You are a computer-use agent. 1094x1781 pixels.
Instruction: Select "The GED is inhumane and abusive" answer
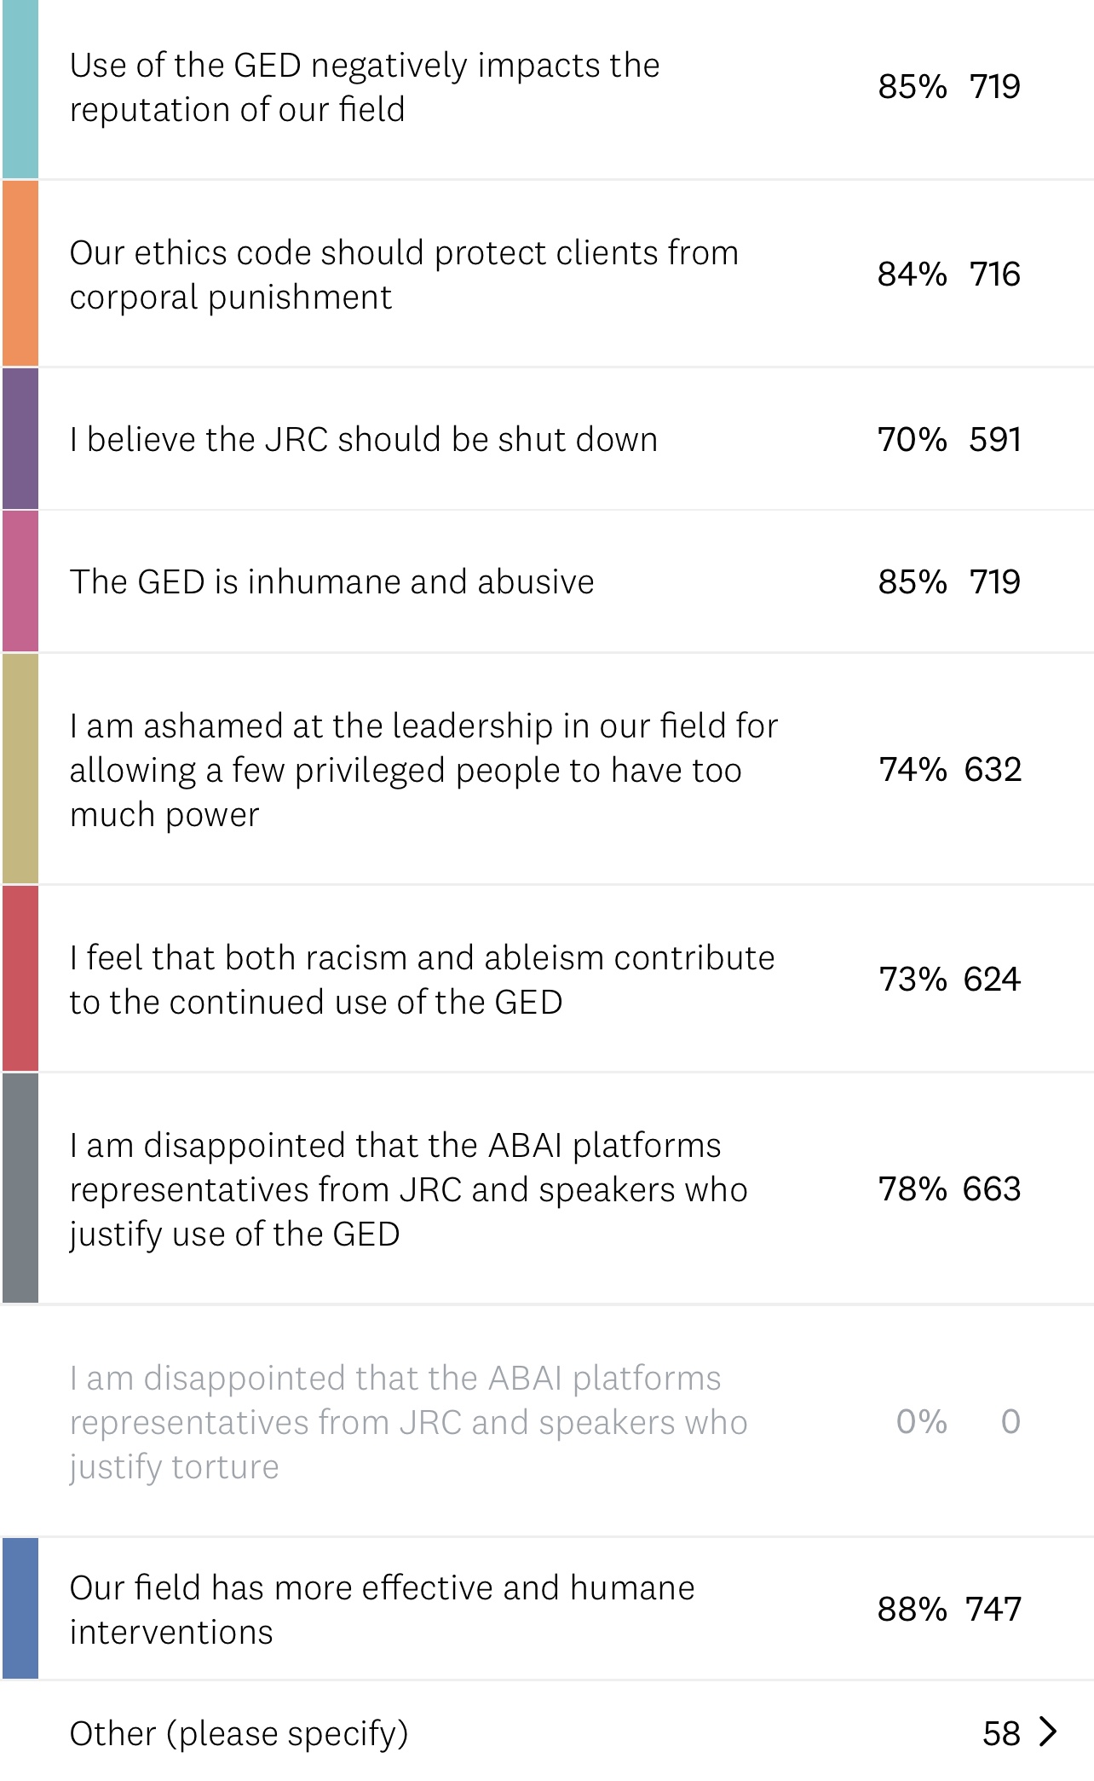(331, 582)
